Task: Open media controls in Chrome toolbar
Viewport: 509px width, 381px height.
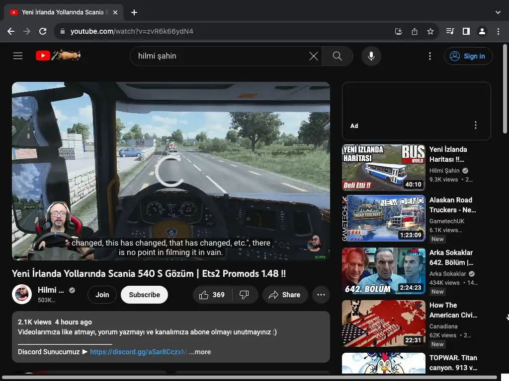Action: (x=450, y=31)
